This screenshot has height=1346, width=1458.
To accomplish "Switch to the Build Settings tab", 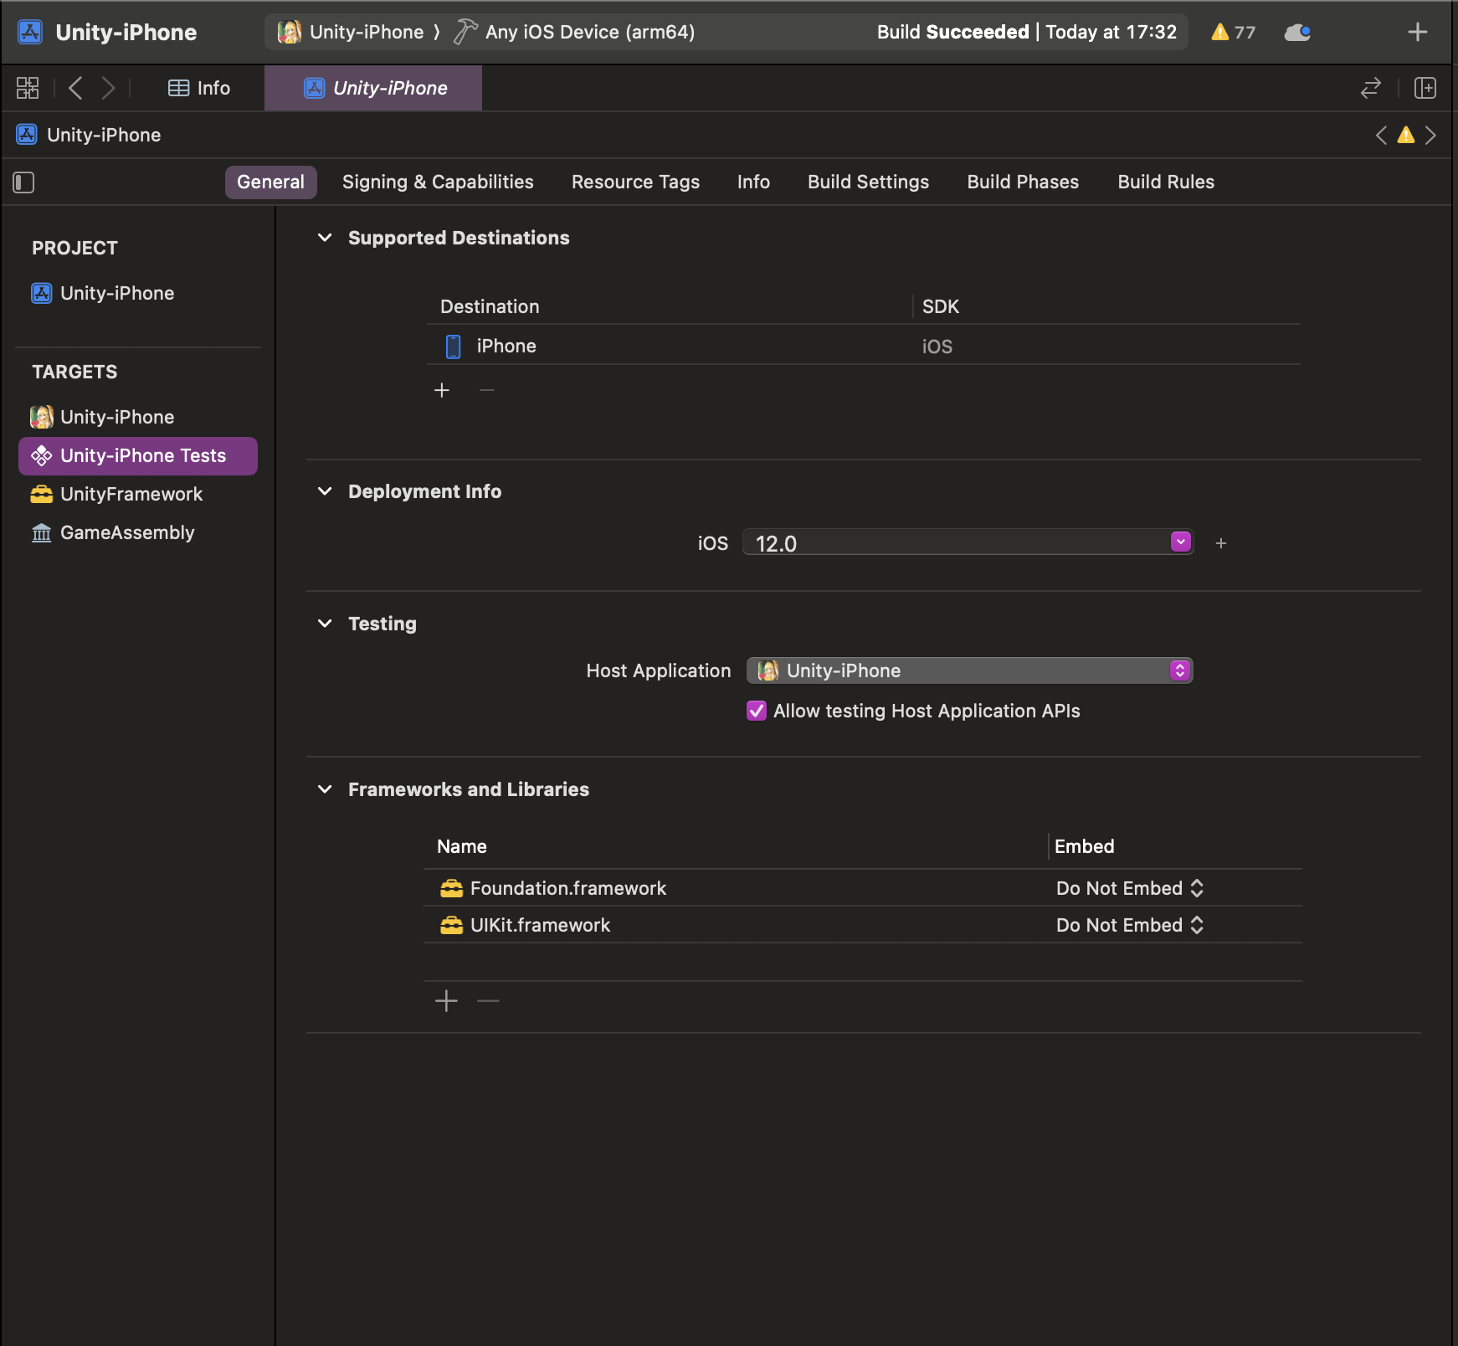I will click(x=868, y=182).
